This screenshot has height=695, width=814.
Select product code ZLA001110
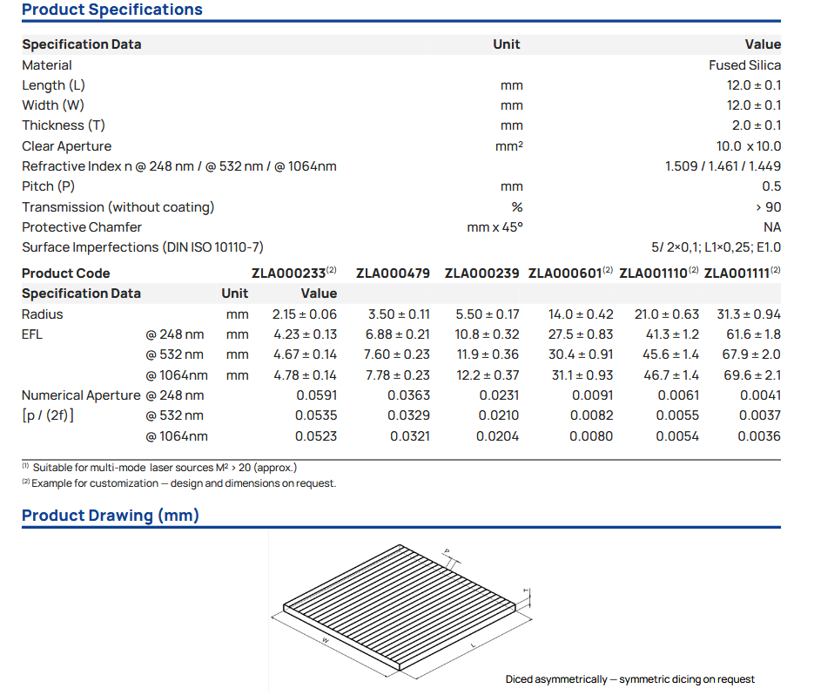click(x=654, y=273)
